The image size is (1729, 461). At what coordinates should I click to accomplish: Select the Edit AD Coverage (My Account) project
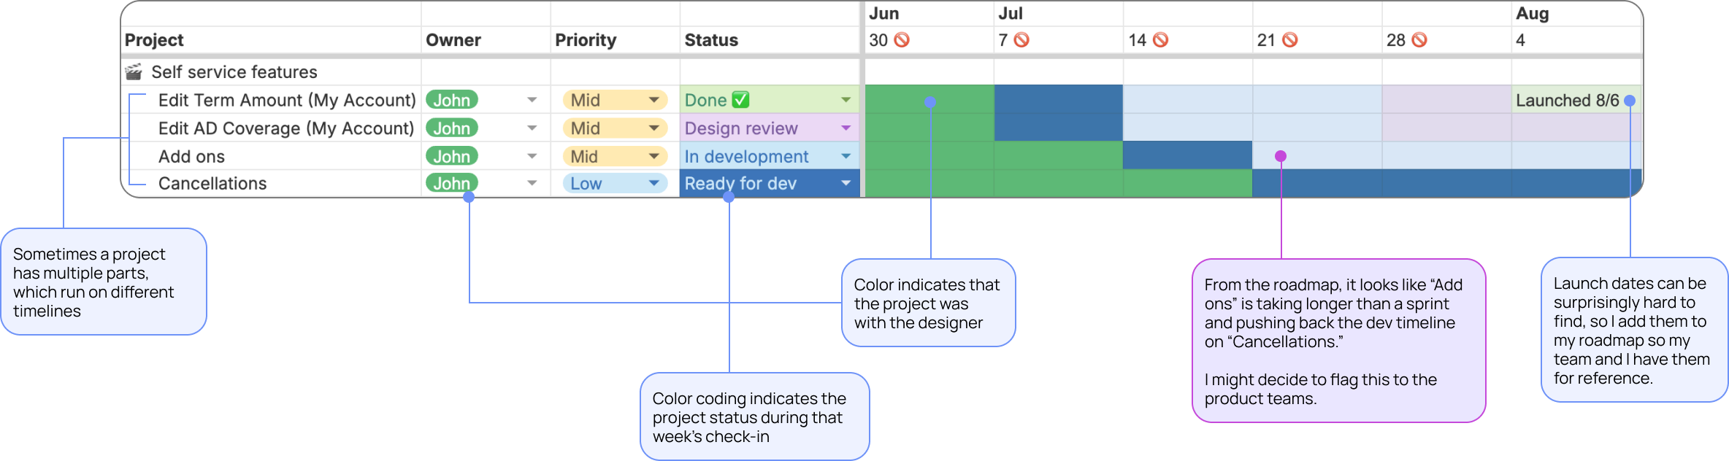(x=286, y=128)
